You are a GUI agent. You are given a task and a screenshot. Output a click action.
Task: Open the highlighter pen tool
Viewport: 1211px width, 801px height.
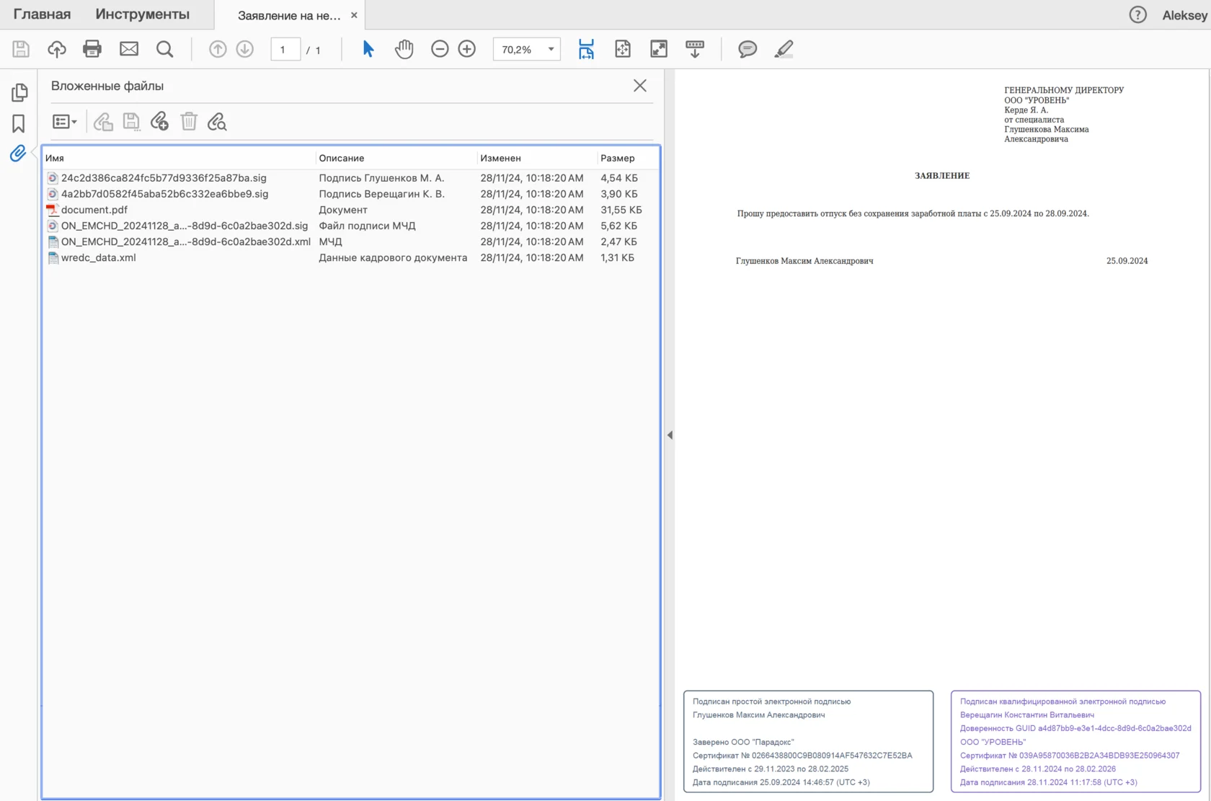click(784, 49)
